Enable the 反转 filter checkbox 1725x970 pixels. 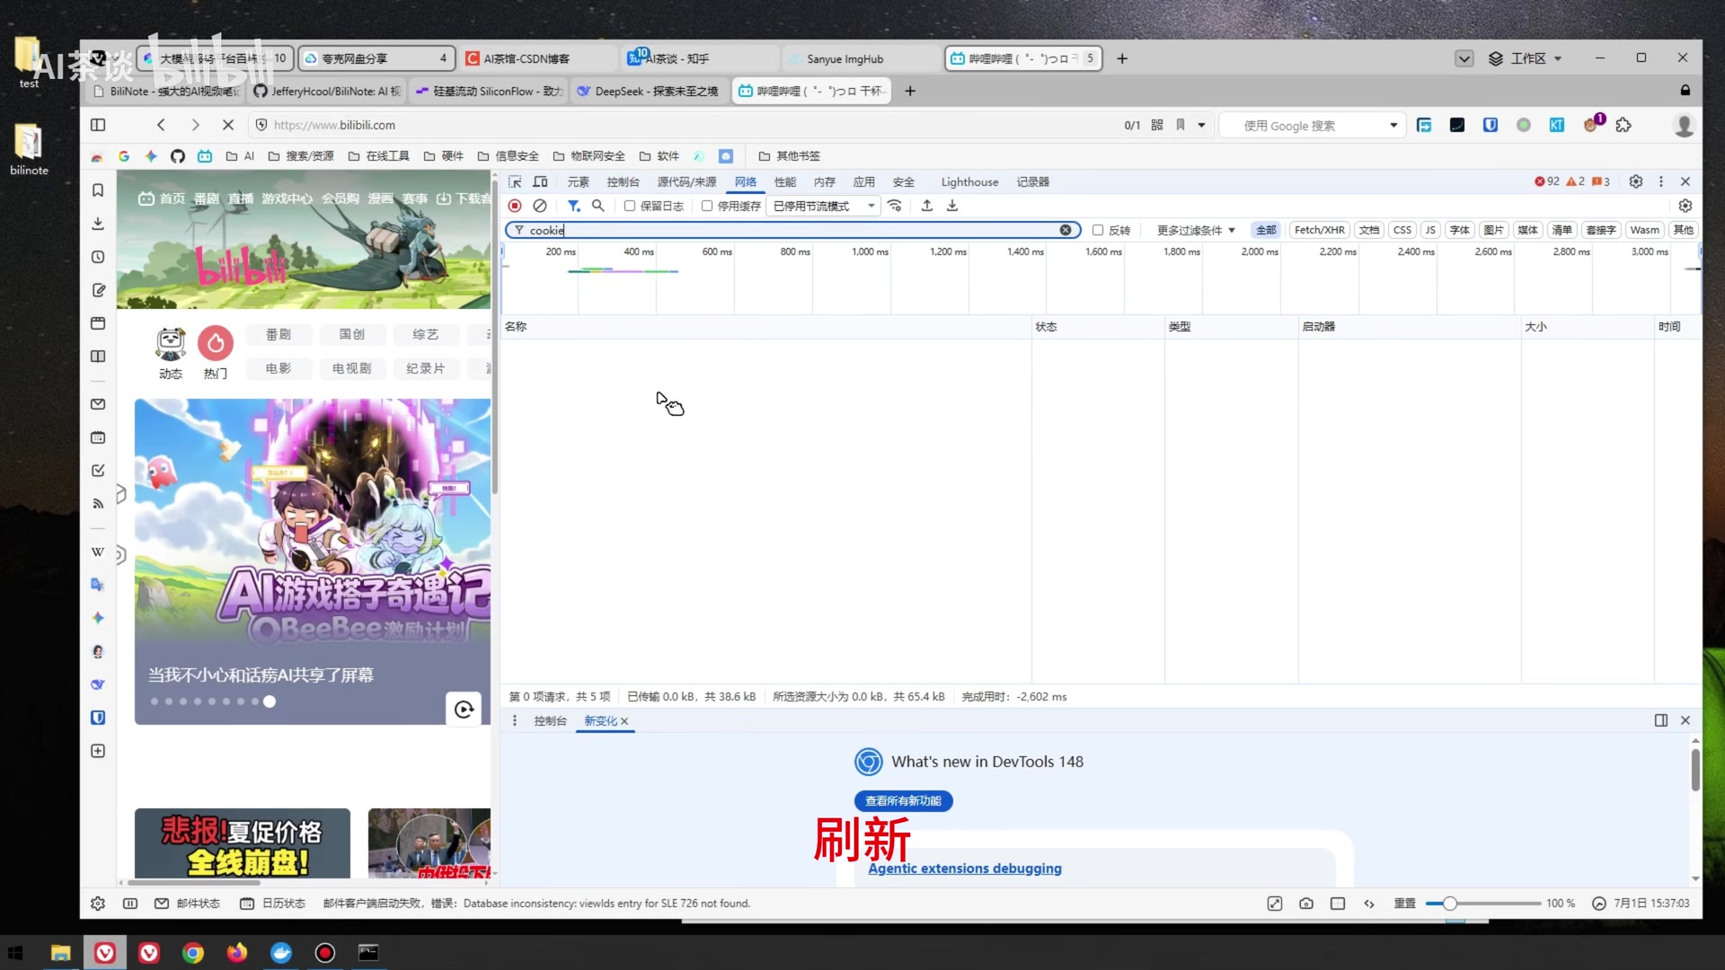1098,230
